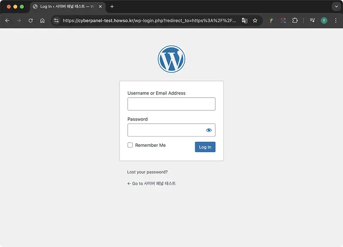Image resolution: width=343 pixels, height=247 pixels.
Task: Click the Log In button
Action: pyautogui.click(x=205, y=147)
